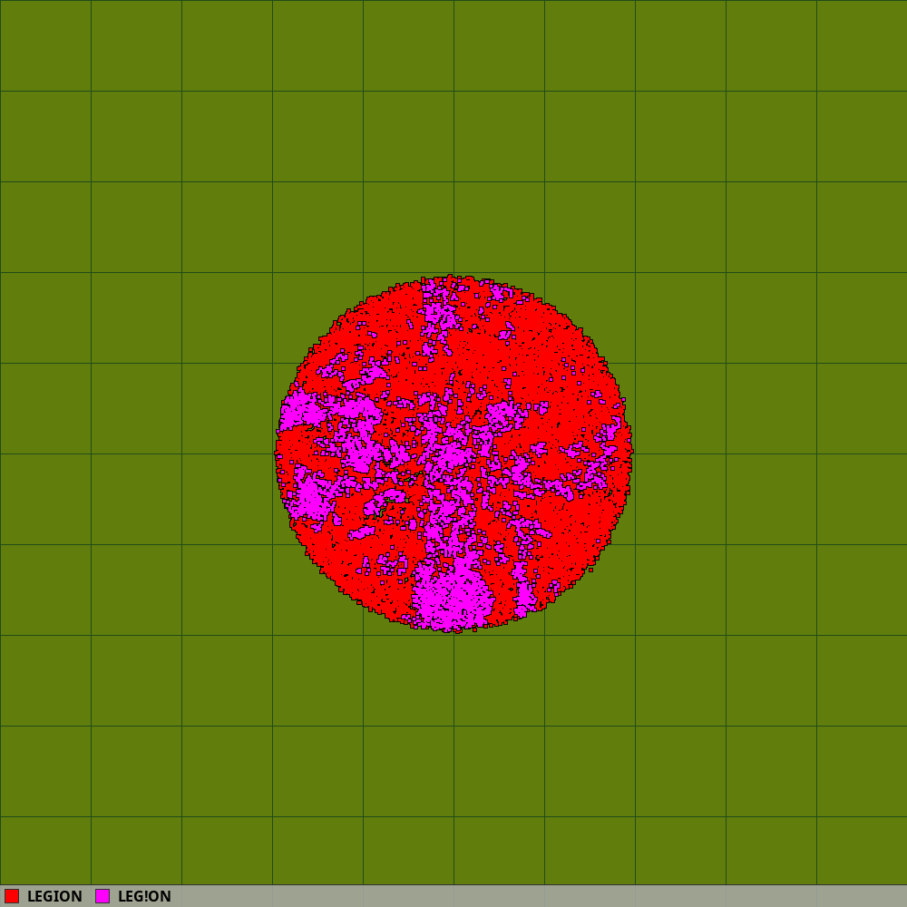
Task: Select the LEG!ON legend label
Action: pyautogui.click(x=144, y=896)
